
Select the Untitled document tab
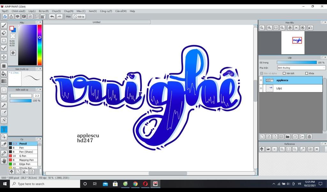(96, 22)
